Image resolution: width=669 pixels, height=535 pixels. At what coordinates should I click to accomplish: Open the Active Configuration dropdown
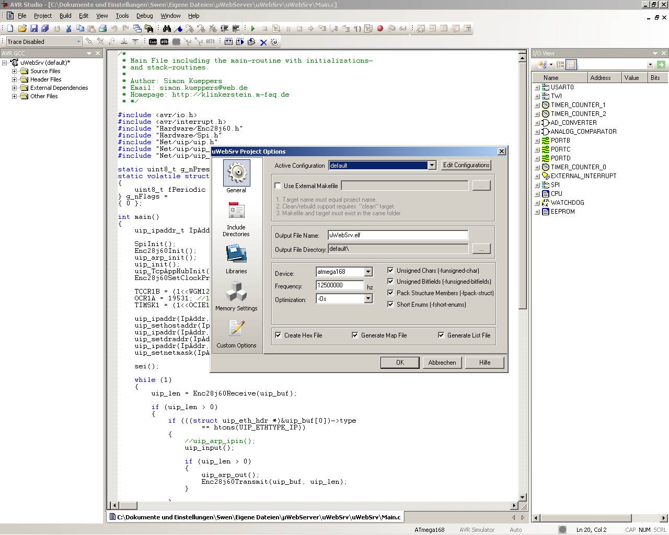click(432, 165)
